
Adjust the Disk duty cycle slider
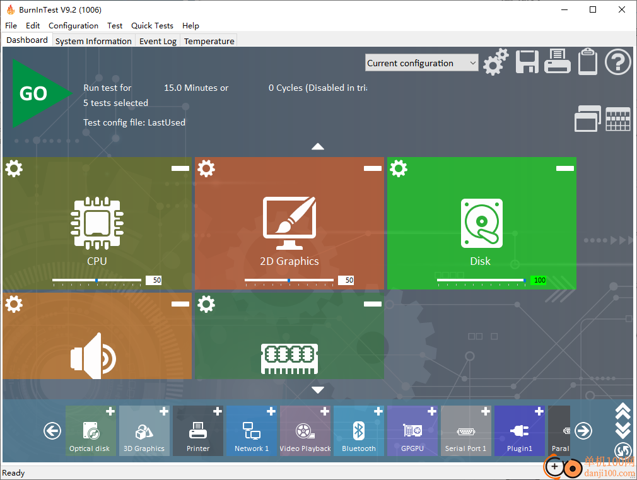coord(481,281)
